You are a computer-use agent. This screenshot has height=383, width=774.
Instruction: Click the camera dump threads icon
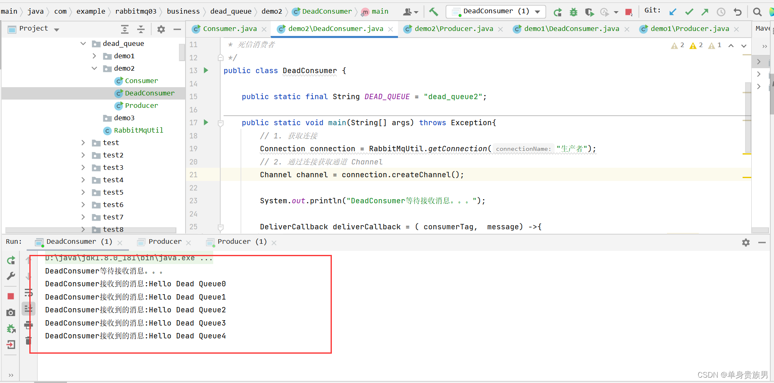click(11, 312)
